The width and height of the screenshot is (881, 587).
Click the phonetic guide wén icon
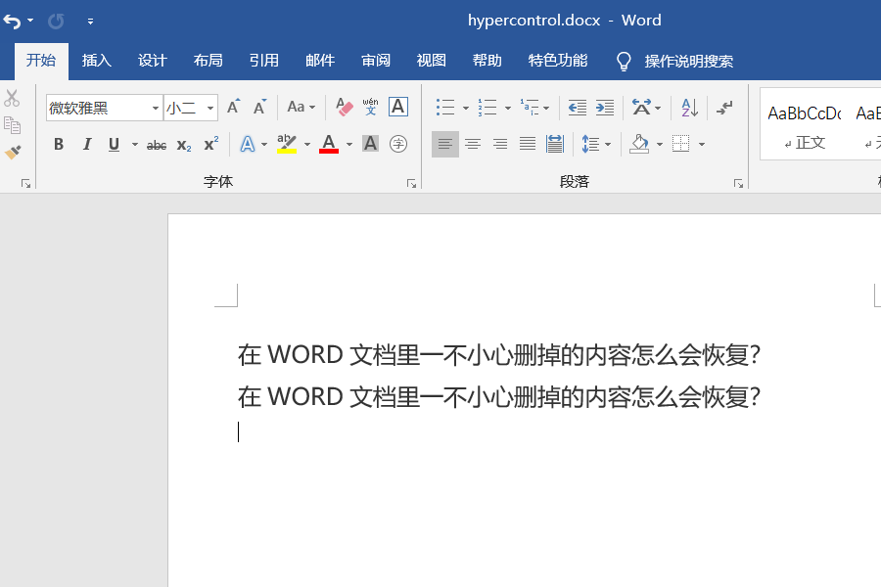(370, 107)
